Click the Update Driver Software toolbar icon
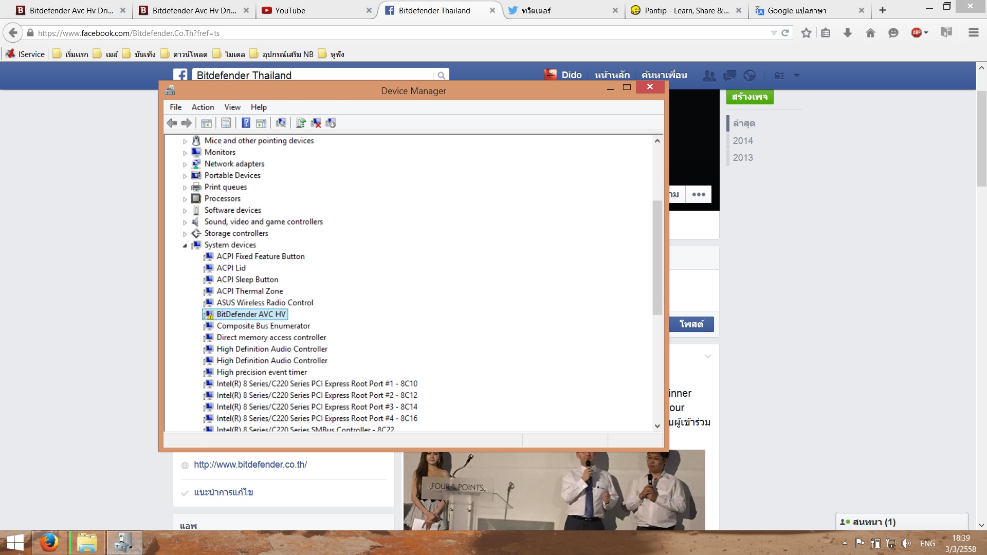The image size is (987, 555). tap(301, 123)
